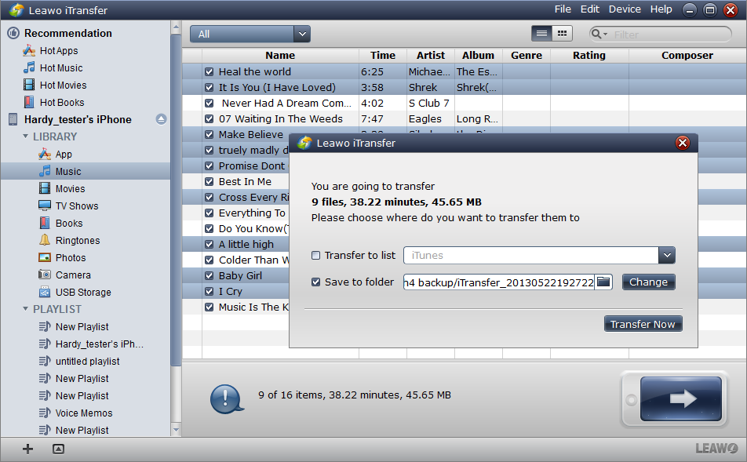Open the Hot Movies film icon
The height and width of the screenshot is (462, 747).
(29, 85)
